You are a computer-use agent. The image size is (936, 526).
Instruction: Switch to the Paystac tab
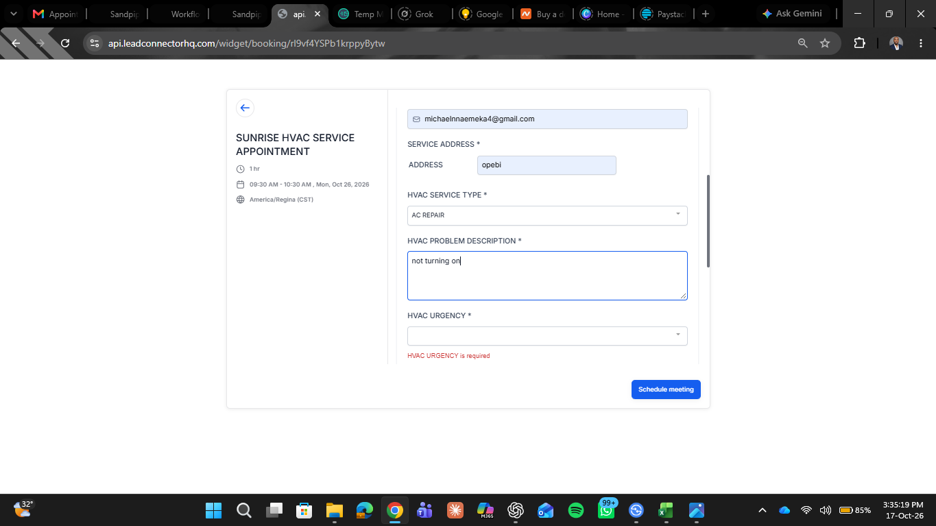[x=663, y=14]
